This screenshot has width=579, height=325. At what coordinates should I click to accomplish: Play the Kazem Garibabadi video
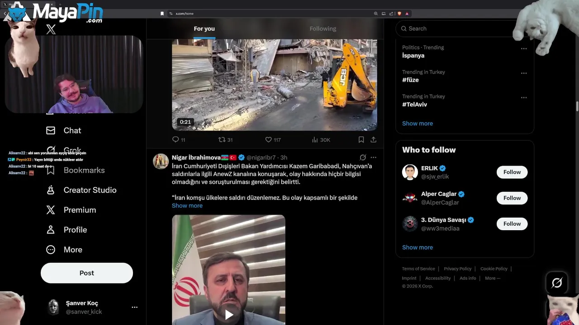click(229, 315)
